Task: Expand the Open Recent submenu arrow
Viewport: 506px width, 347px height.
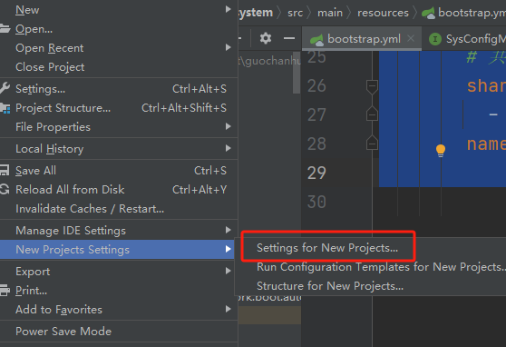Action: [x=229, y=48]
